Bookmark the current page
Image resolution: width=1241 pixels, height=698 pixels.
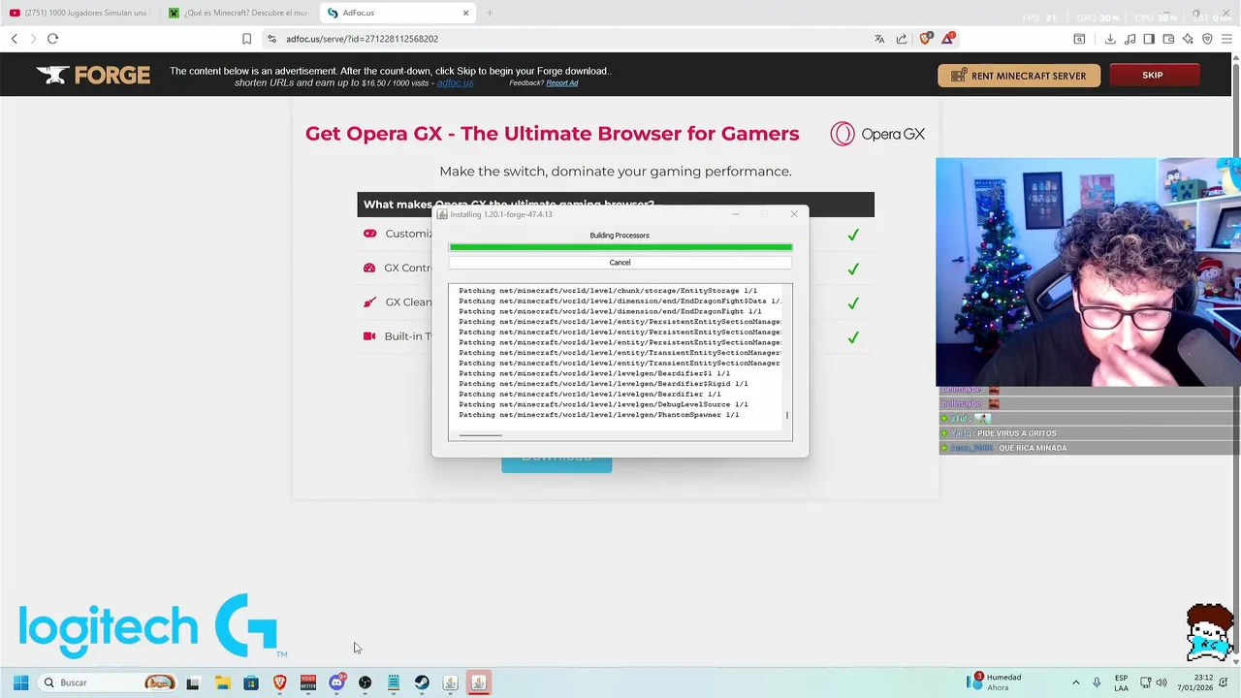tap(246, 39)
